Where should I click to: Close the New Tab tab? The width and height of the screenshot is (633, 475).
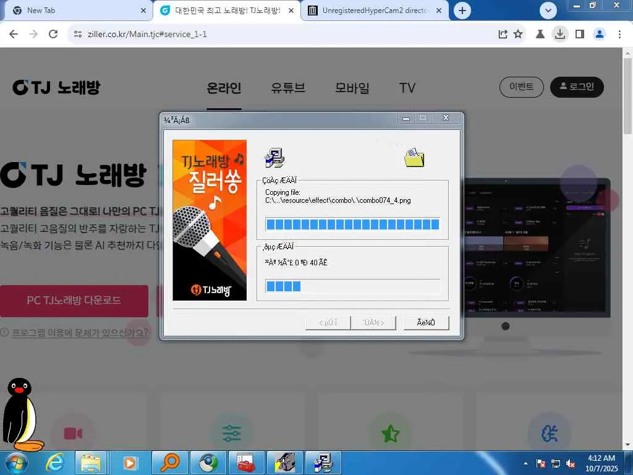[x=143, y=11]
